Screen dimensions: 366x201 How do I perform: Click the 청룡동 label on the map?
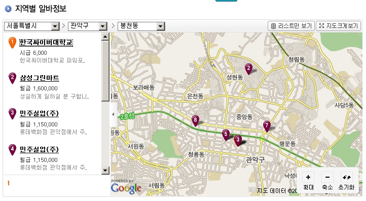tap(196, 154)
